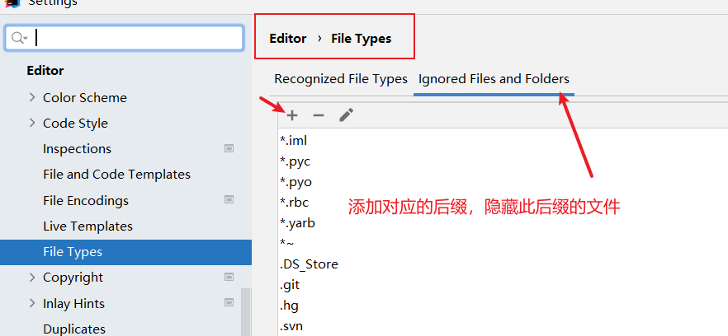Screen dimensions: 728x336
Task: Click the Copyright project-level settings icon
Action: 229,278
